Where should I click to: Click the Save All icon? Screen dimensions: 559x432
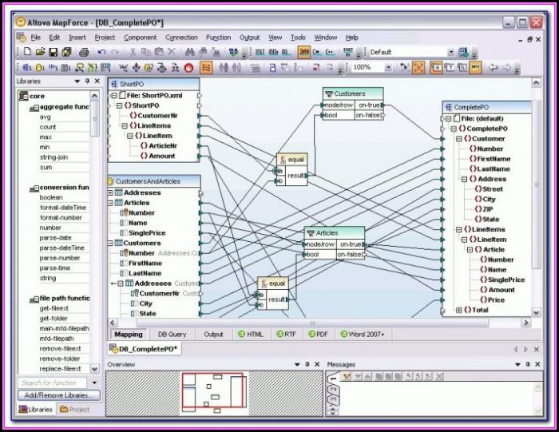pos(66,52)
